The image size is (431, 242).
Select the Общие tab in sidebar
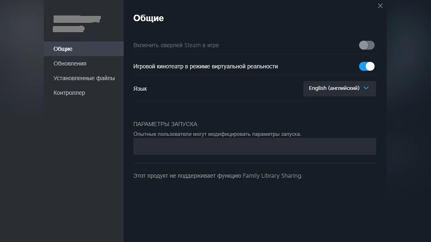click(63, 49)
